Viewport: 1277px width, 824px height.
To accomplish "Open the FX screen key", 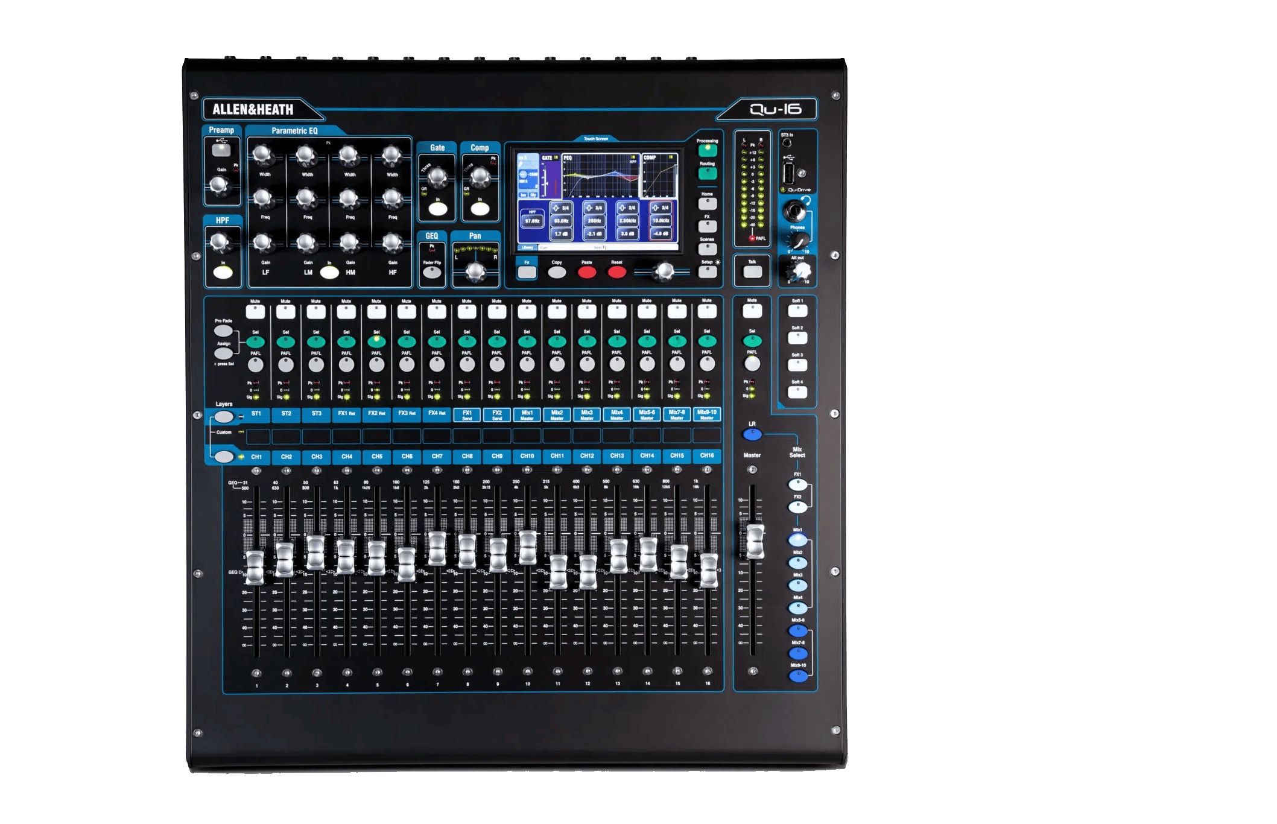I will (x=707, y=226).
